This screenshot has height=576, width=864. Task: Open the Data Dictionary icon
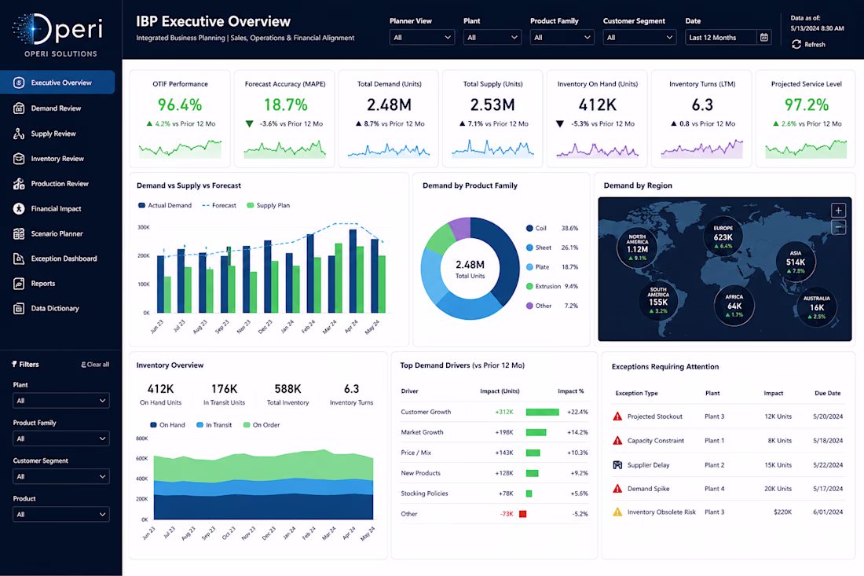click(19, 308)
